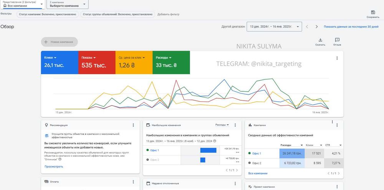The image size is (384, 190).
Task: Click next page arrow in Наибольшие изменения card
Action: (237, 170)
